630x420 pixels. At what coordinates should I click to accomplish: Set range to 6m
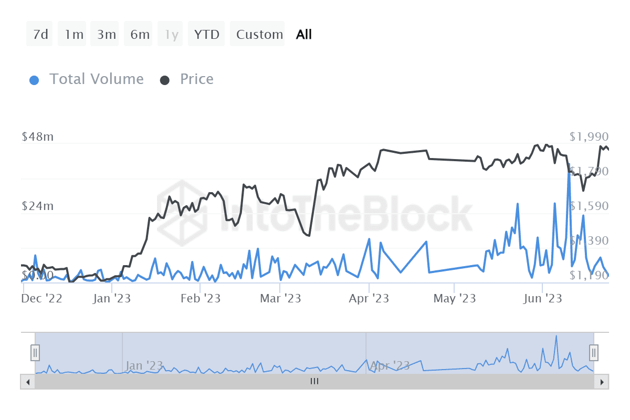point(140,35)
